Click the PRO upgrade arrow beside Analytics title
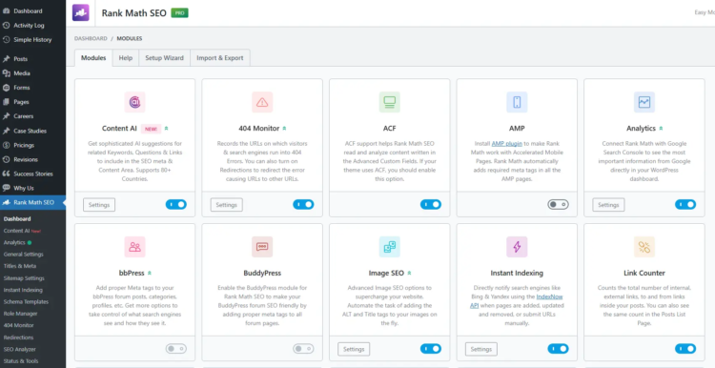The image size is (715, 368). (662, 129)
